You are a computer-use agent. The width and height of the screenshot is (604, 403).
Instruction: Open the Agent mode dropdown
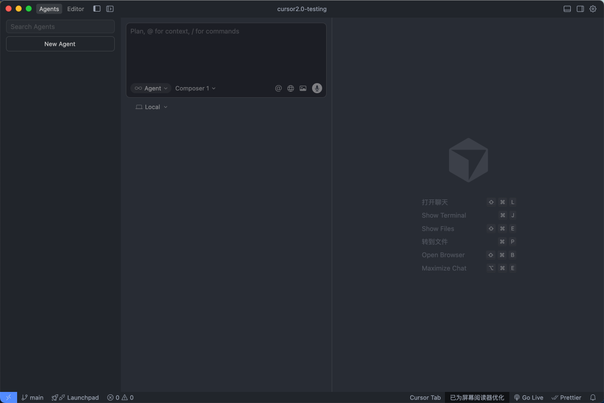[x=151, y=88]
